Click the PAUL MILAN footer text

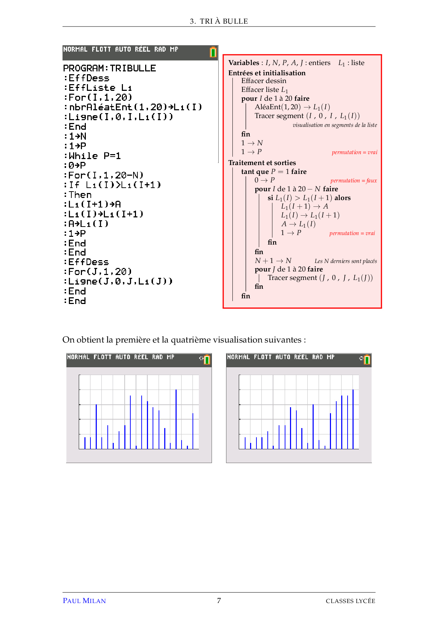(x=84, y=601)
